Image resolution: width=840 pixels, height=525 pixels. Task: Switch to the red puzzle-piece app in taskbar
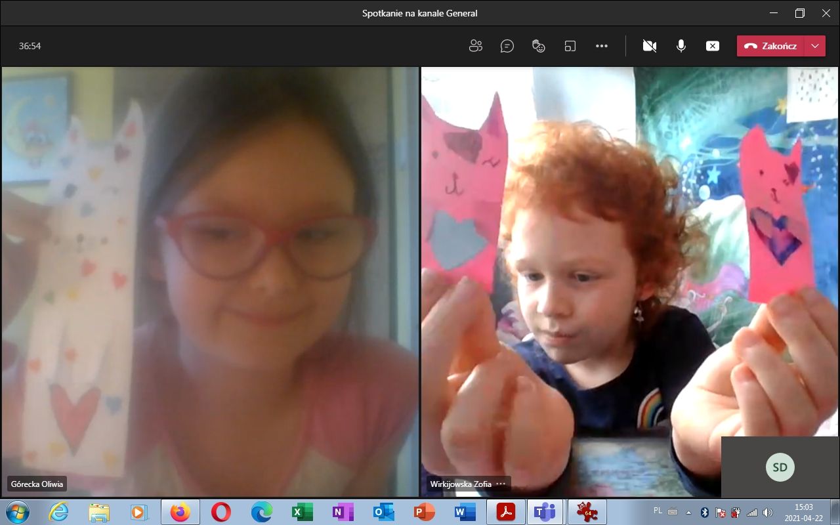point(587,512)
